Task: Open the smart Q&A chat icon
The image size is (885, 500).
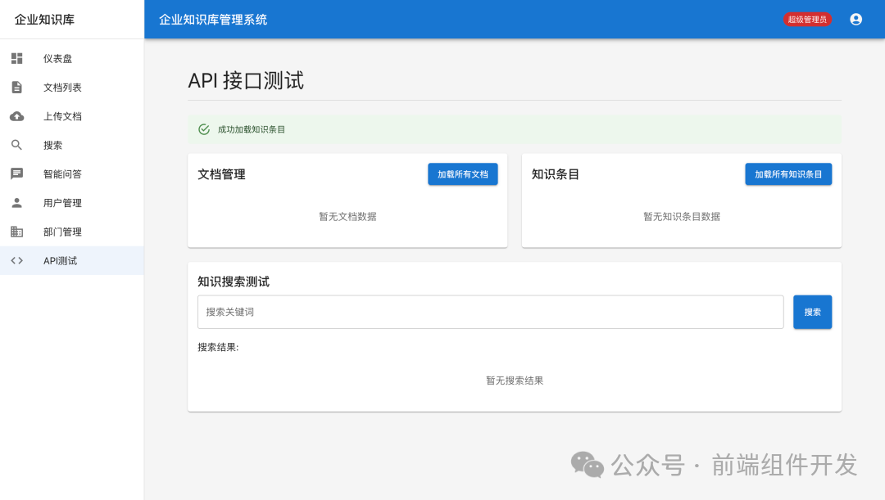Action: 17,173
